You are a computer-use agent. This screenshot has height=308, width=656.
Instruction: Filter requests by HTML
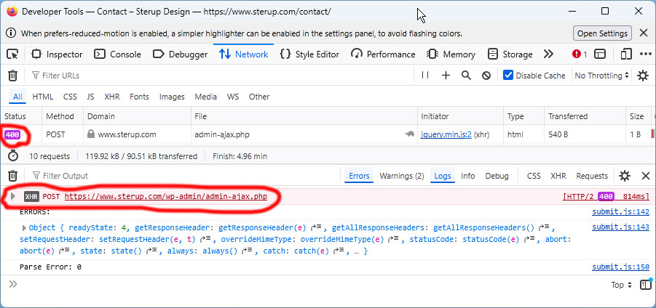coord(43,97)
